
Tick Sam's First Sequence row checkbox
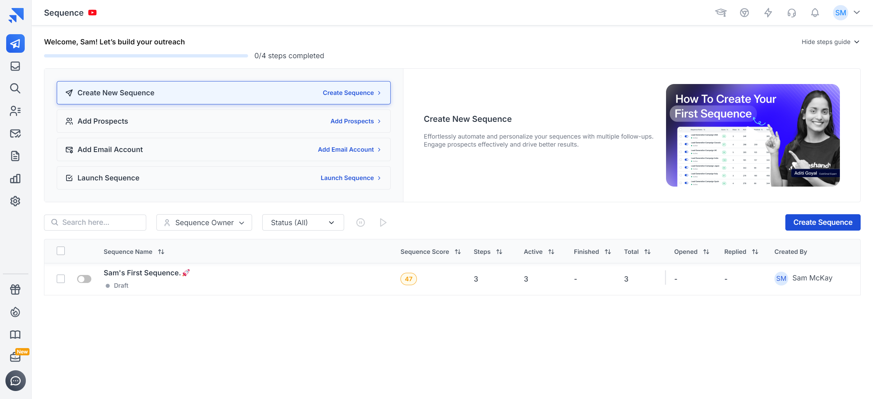[61, 279]
